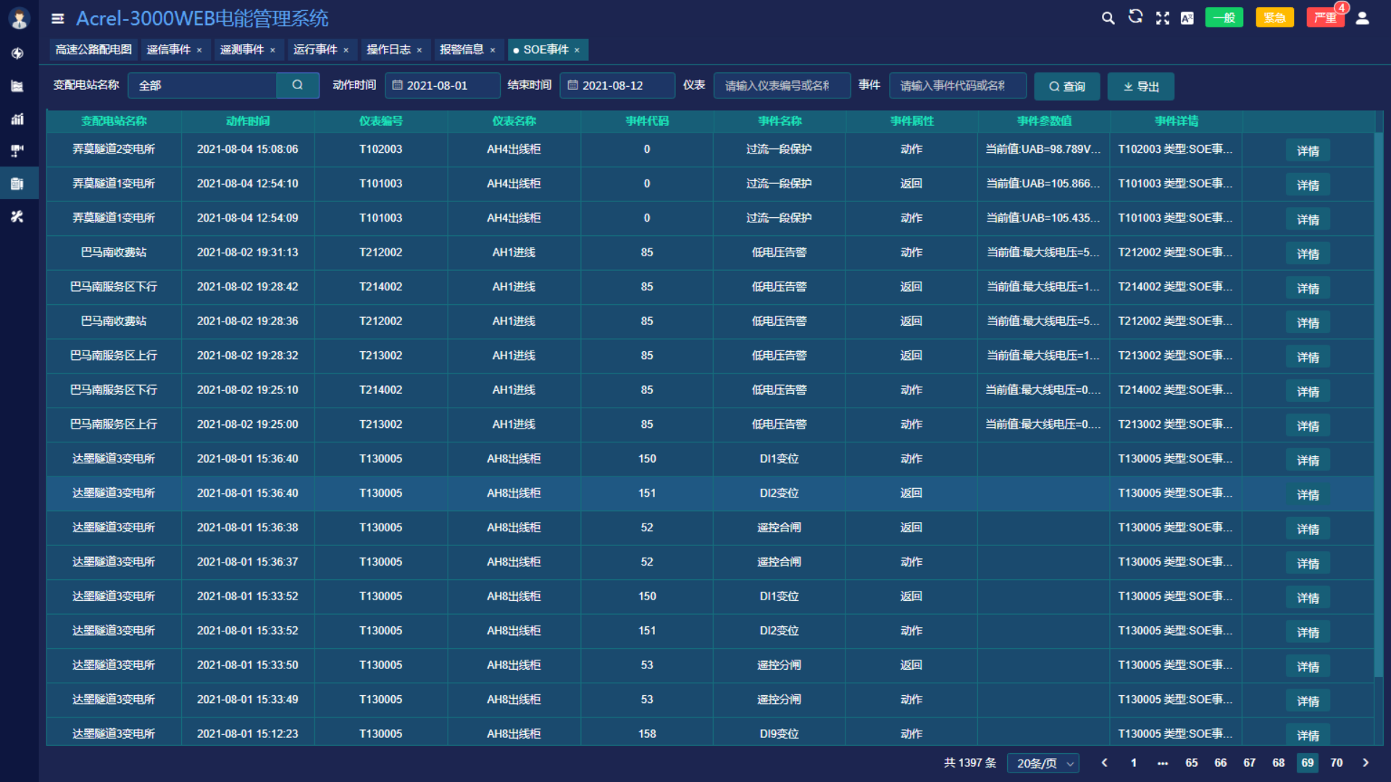Click the 导出 export button
The width and height of the screenshot is (1391, 782).
[x=1140, y=86]
